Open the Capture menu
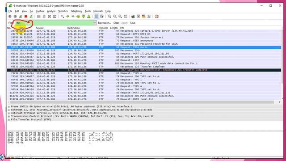The height and width of the screenshot is (161, 286). pyautogui.click(x=40, y=11)
